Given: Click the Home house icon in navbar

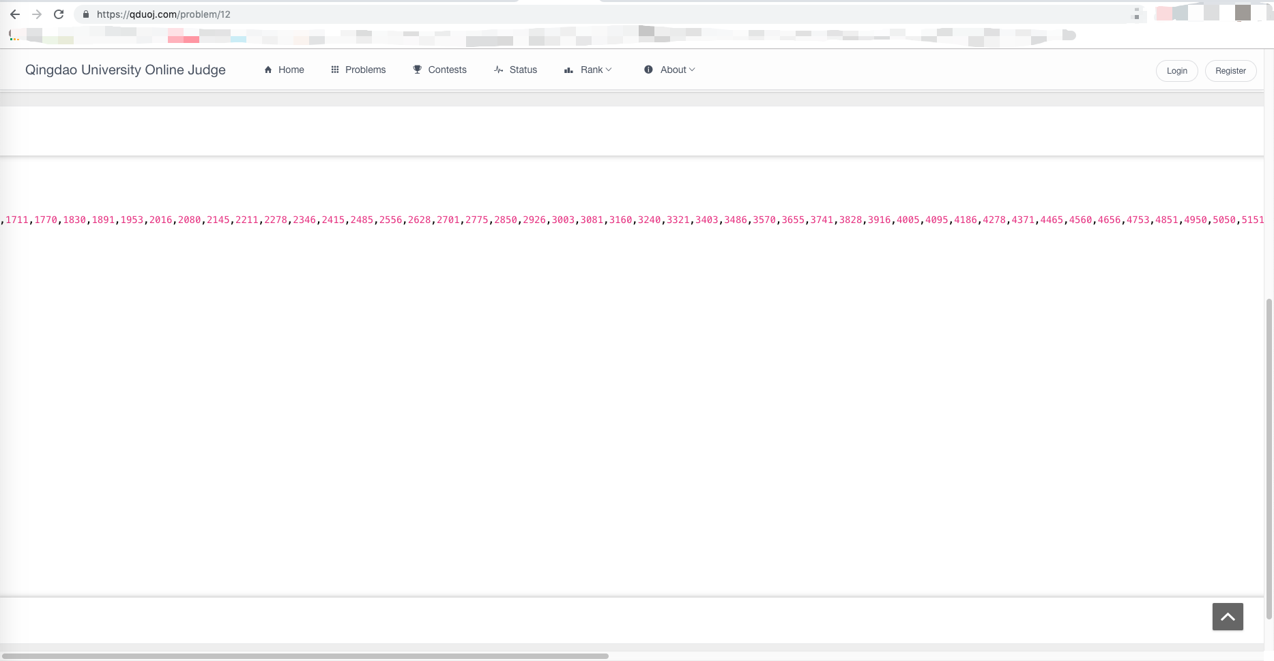Looking at the screenshot, I should pos(268,69).
